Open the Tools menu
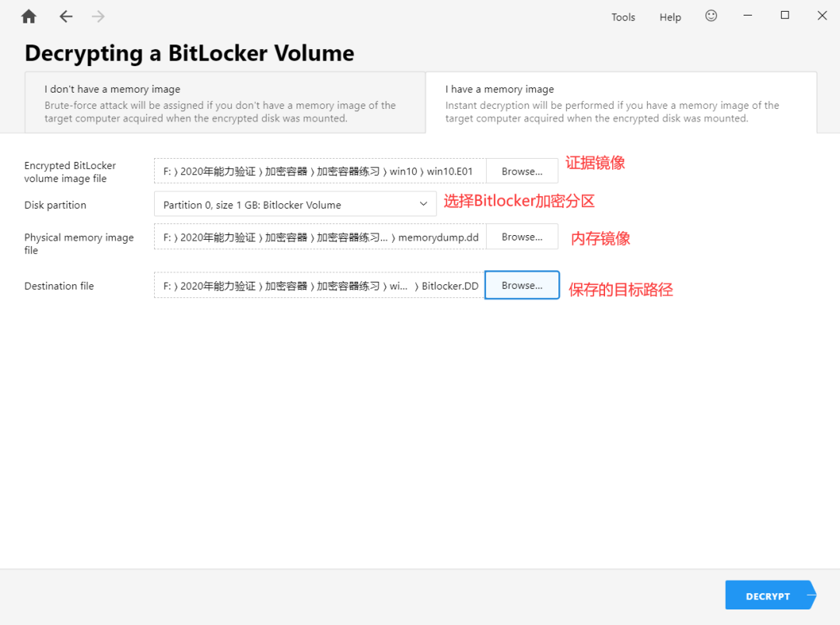840x625 pixels. (623, 17)
